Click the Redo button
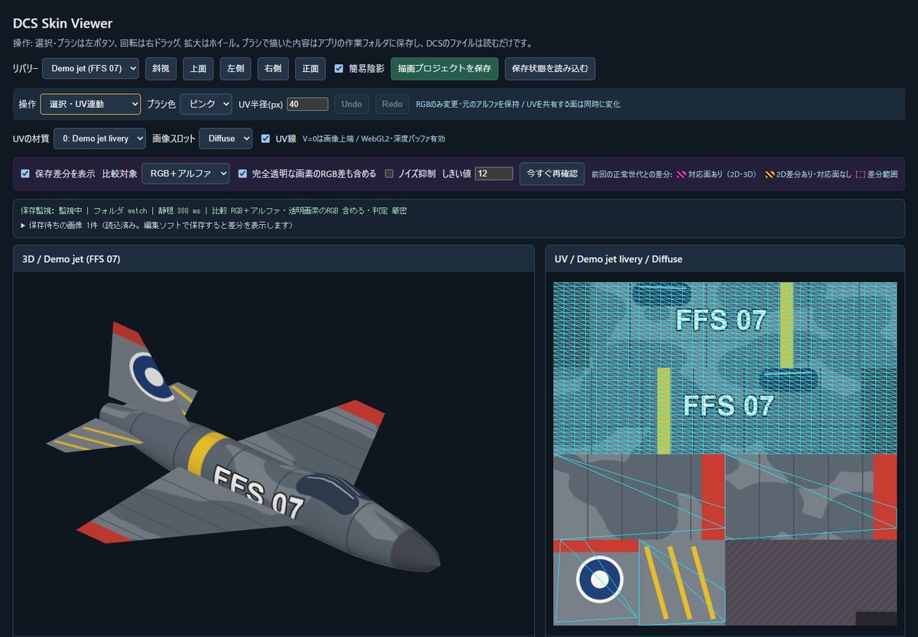The height and width of the screenshot is (637, 918). pyautogui.click(x=392, y=104)
